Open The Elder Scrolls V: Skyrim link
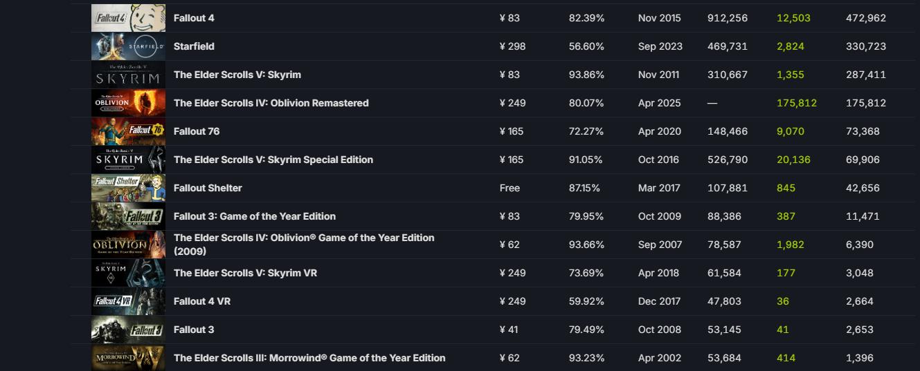This screenshot has height=371, width=920. (237, 75)
